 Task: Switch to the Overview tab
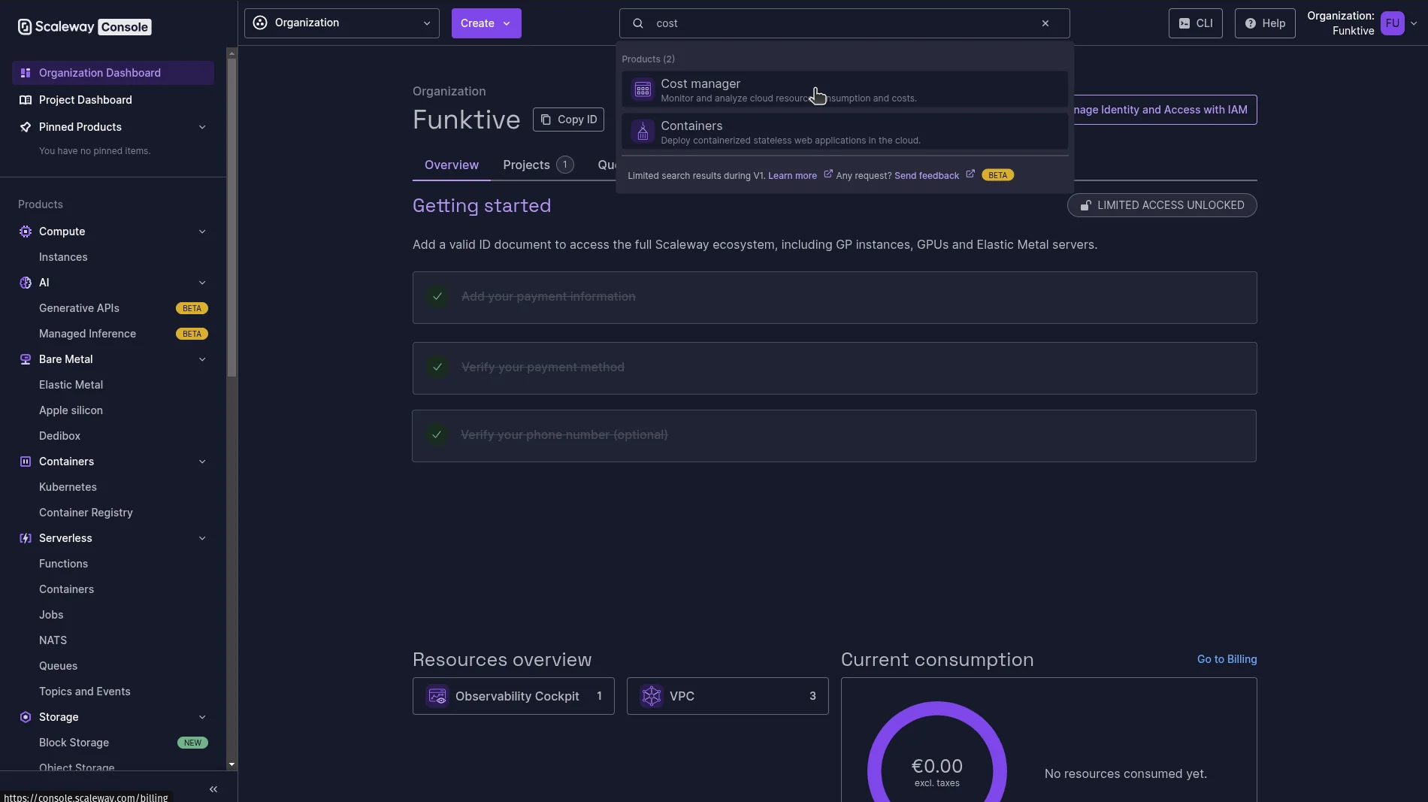452,165
